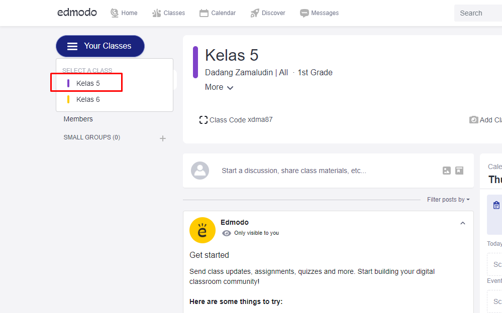Click the plus icon to add a Small Group
The image size is (502, 313).
pos(163,138)
